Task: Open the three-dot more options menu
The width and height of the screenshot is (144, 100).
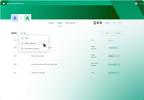Action: [120, 23]
